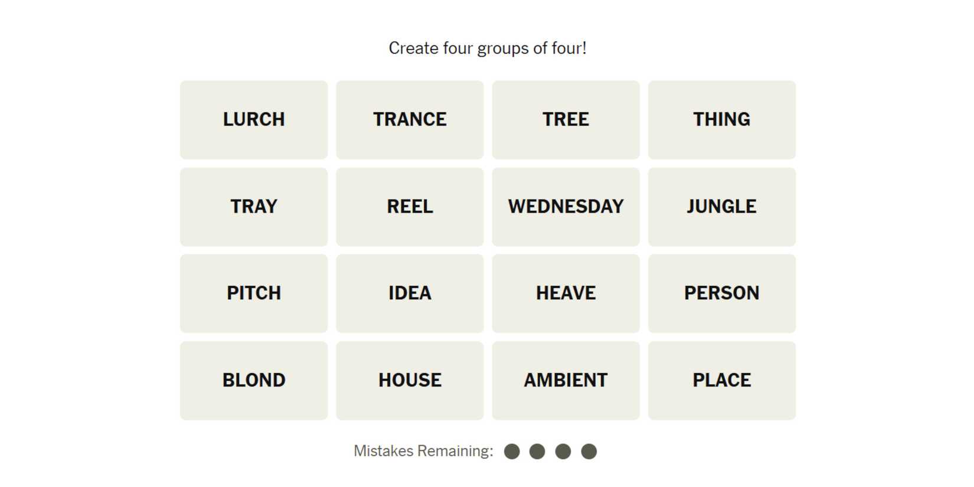Click the rightmost mistakes remaining dot

click(589, 452)
